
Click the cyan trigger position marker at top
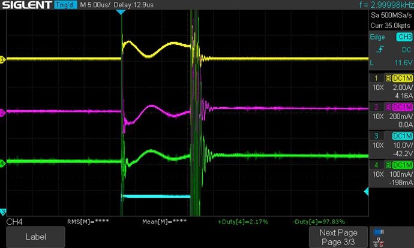121,12
